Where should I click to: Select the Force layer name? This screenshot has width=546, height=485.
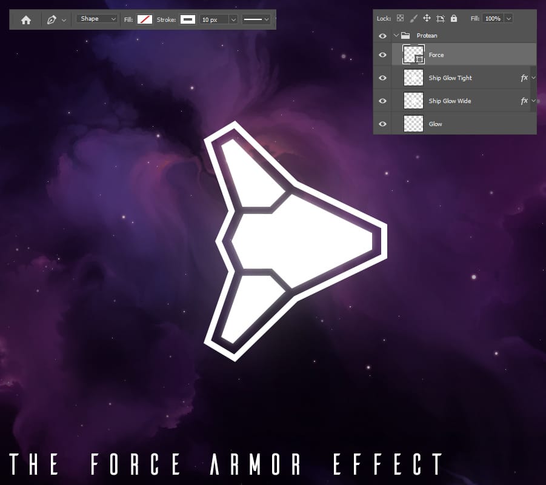(436, 55)
